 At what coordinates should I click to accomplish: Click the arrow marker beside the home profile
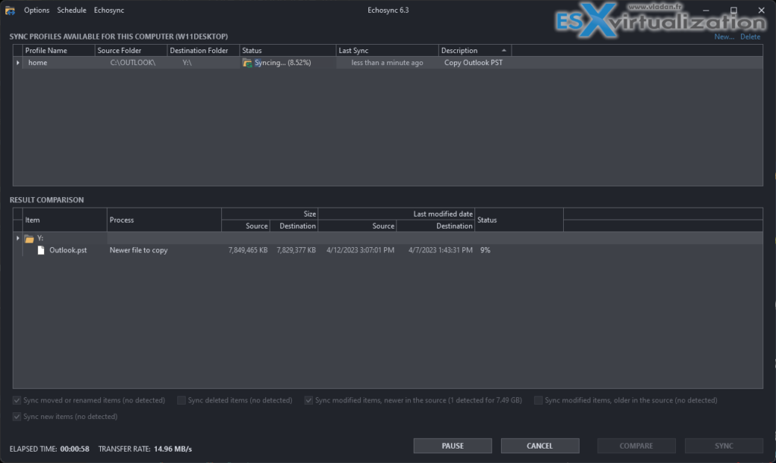click(x=17, y=62)
